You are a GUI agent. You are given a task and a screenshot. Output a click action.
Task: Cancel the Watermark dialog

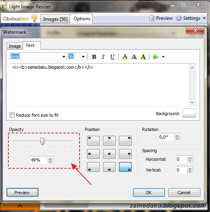tap(184, 193)
